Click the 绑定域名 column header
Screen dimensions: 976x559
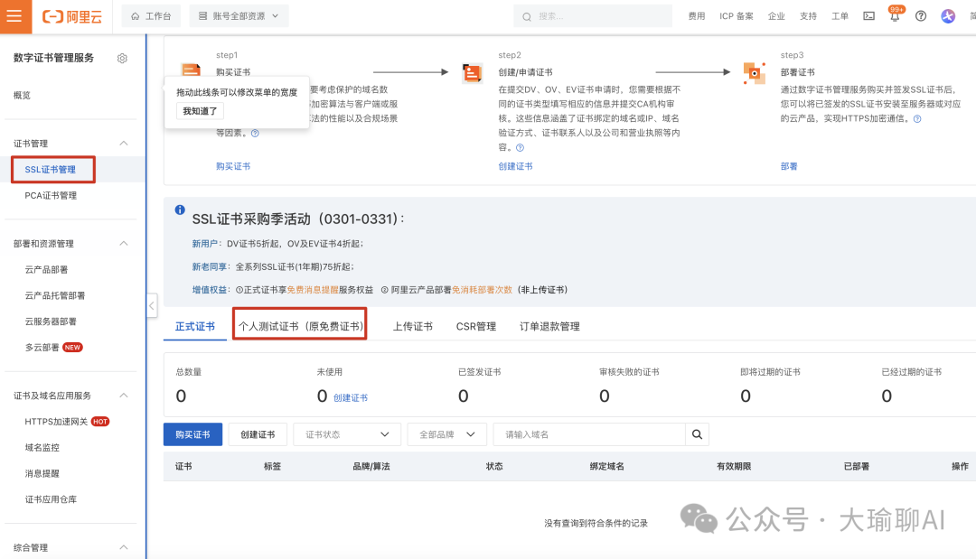click(x=607, y=466)
